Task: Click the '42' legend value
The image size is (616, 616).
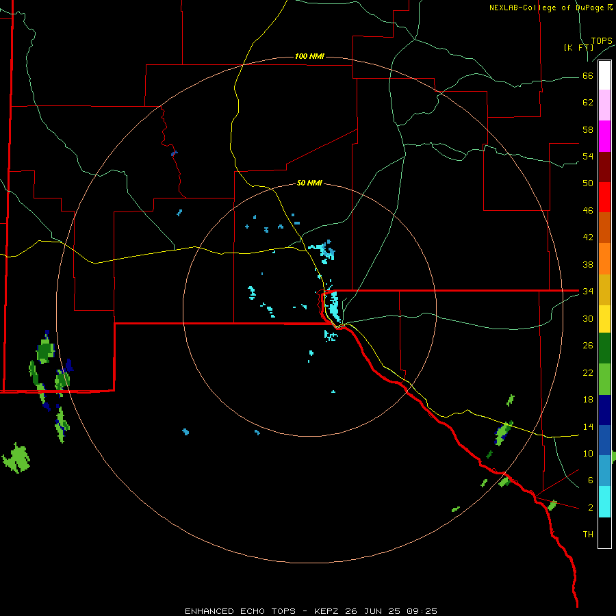Action: click(x=588, y=238)
